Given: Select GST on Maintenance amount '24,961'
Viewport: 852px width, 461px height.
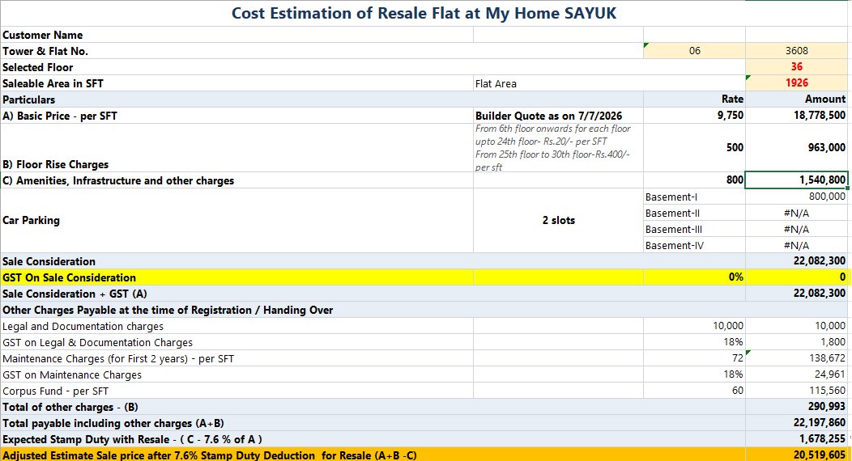Looking at the screenshot, I should click(797, 374).
